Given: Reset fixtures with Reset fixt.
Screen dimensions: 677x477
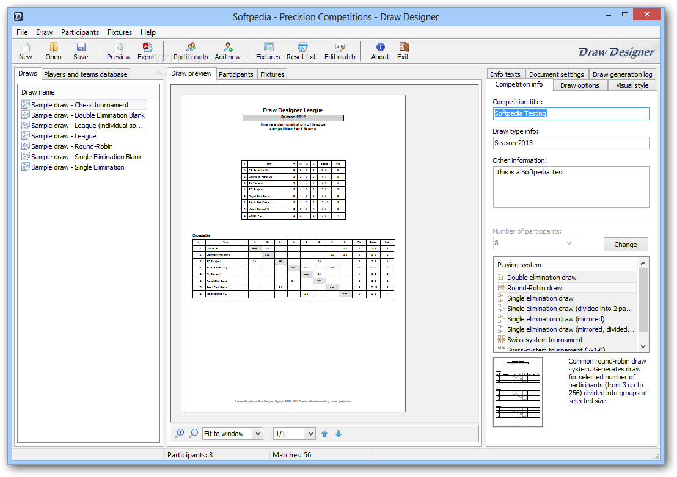Looking at the screenshot, I should pos(302,51).
